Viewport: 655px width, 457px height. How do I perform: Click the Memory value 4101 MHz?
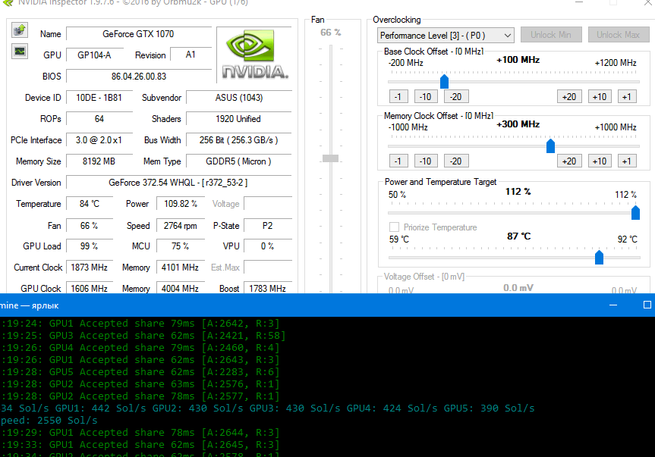(181, 268)
